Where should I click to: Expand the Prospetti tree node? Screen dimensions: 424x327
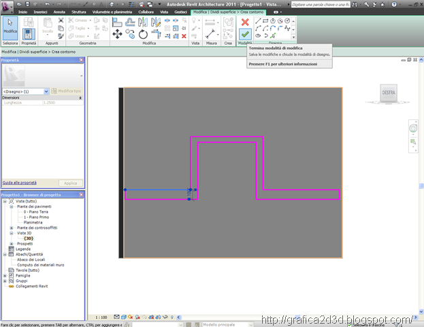pyautogui.click(x=11, y=243)
